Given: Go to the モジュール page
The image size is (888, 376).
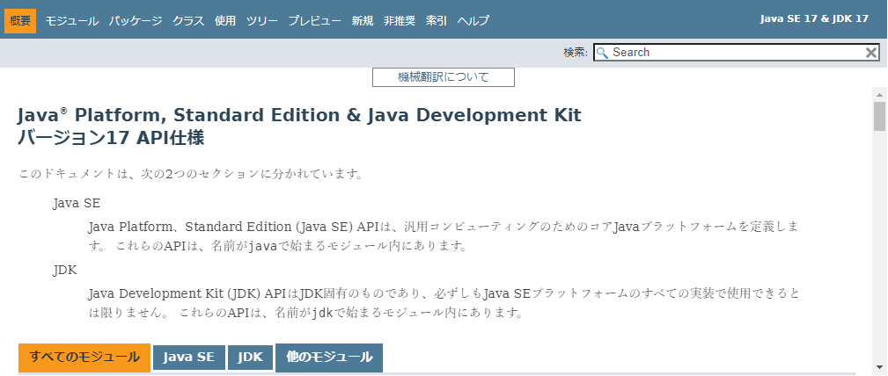Looking at the screenshot, I should point(72,21).
